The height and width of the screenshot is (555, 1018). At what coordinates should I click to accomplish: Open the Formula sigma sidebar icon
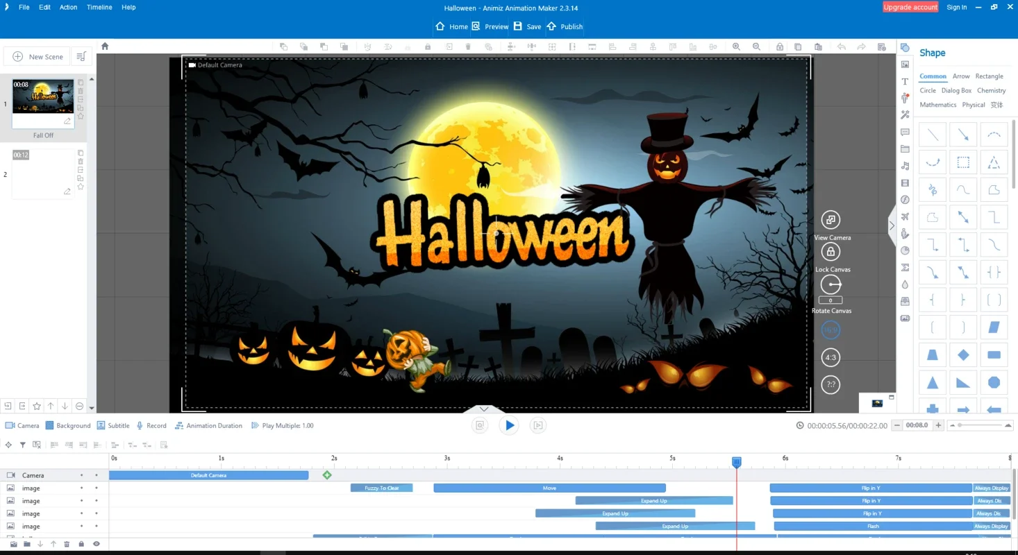pyautogui.click(x=905, y=267)
